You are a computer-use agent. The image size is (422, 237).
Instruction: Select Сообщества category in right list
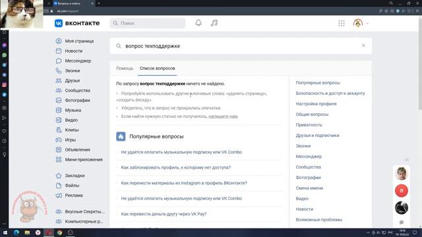[x=308, y=167]
